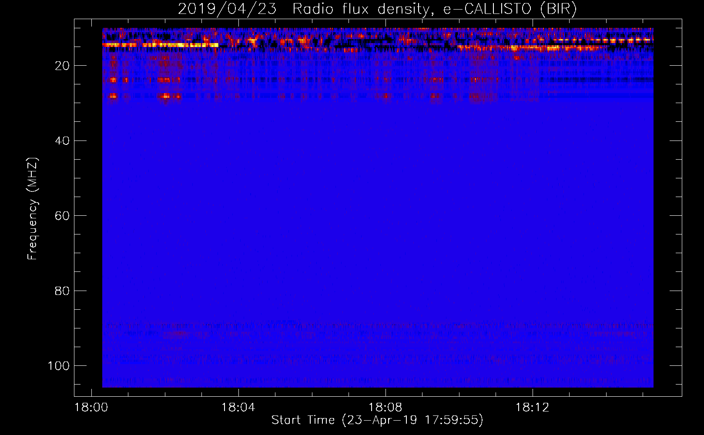Click the '80' frequency tick label
704x435 pixels.
click(x=62, y=291)
